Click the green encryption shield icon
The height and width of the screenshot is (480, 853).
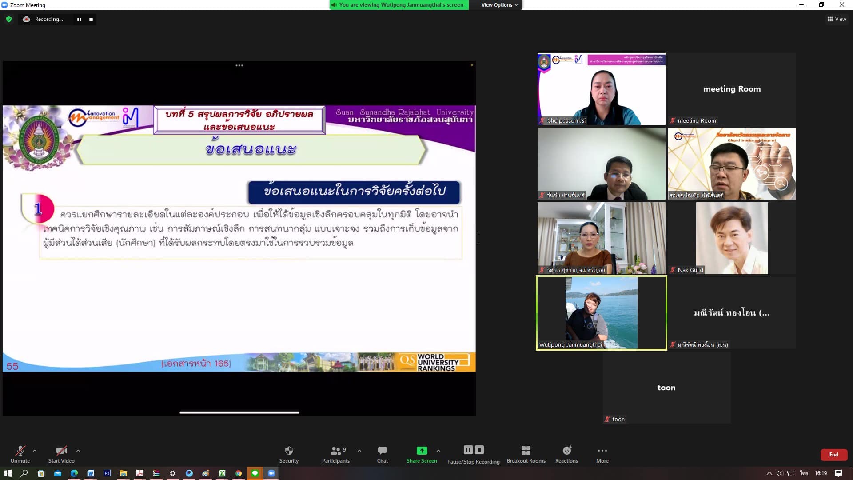pos(9,19)
